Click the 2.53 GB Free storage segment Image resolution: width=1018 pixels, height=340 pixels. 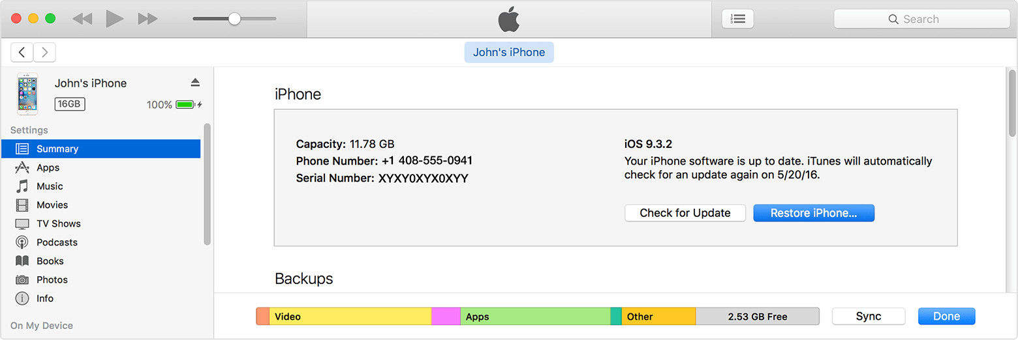point(758,317)
